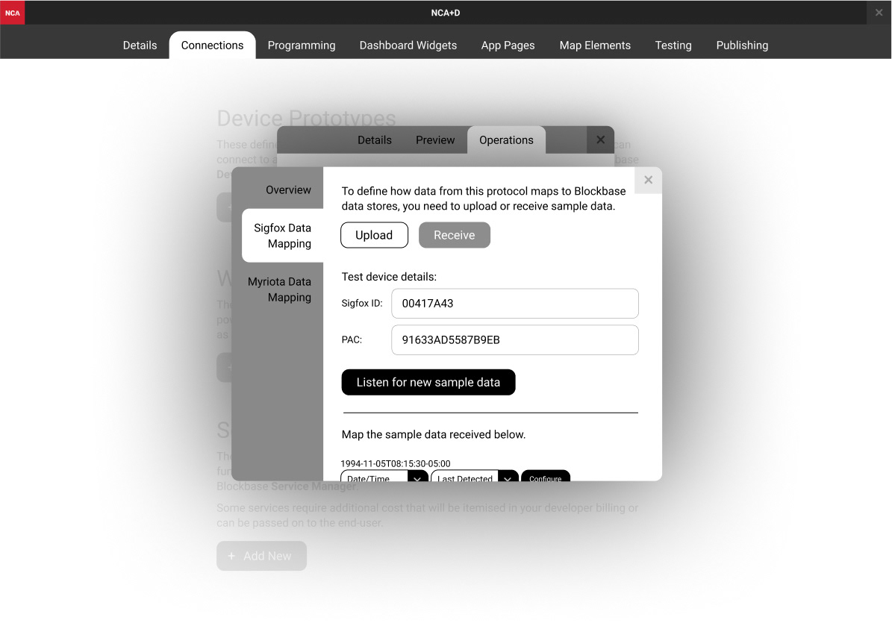Viewport: 892px width, 623px height.
Task: Open the Date/Time dropdown
Action: (x=384, y=476)
